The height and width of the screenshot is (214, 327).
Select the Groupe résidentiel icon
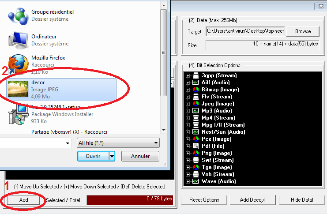pos(18,16)
